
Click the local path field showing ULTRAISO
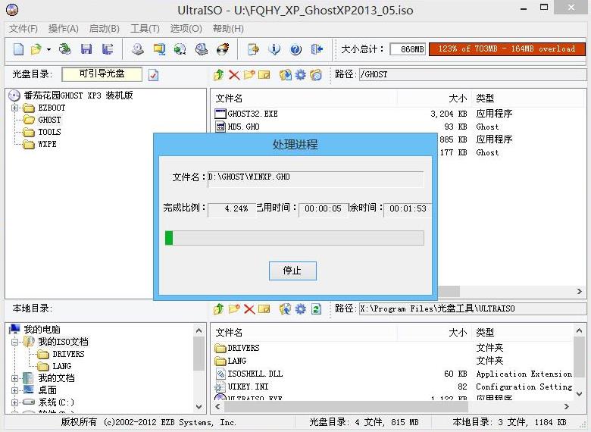[x=472, y=308]
